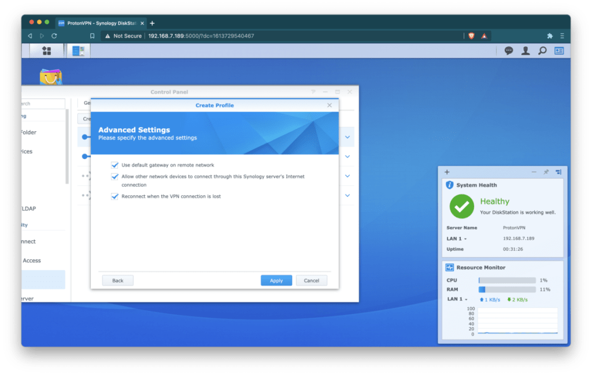Bookmark this page
Screen dimensions: 592x375
[92, 36]
